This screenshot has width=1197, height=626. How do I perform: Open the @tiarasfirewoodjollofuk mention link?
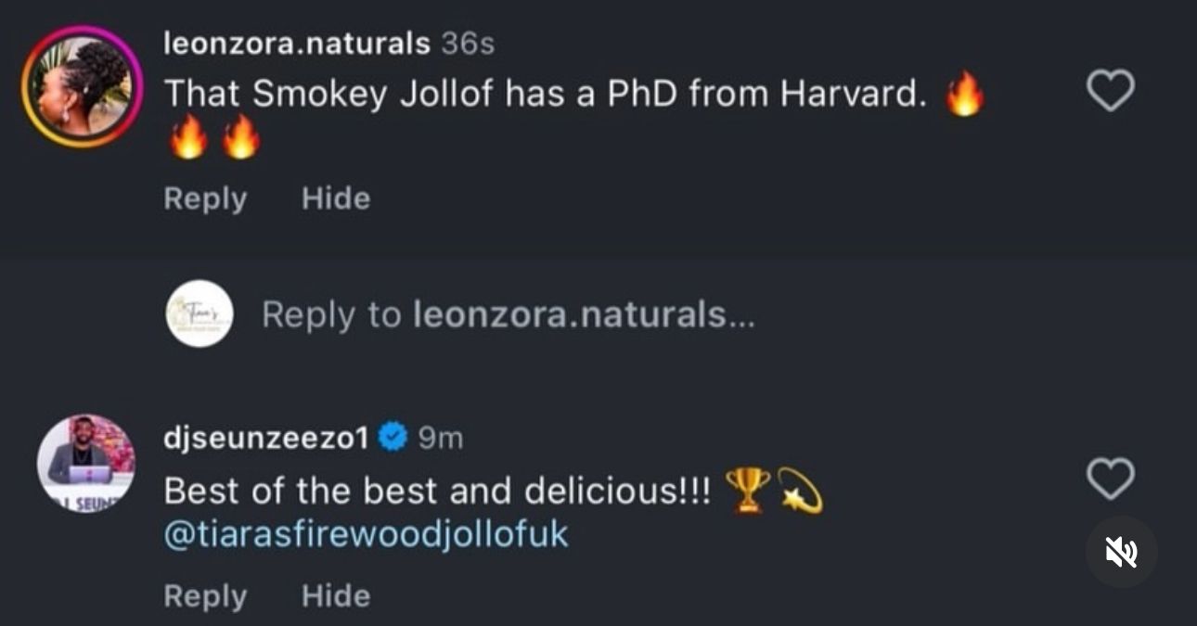(366, 535)
